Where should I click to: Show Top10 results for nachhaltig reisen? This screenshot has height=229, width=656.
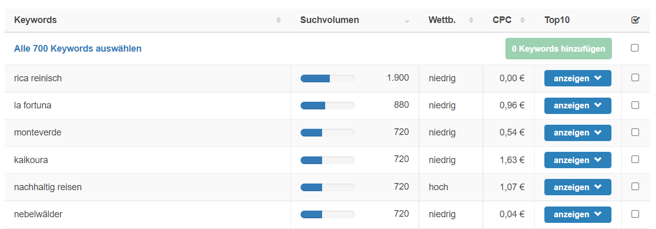tap(578, 187)
